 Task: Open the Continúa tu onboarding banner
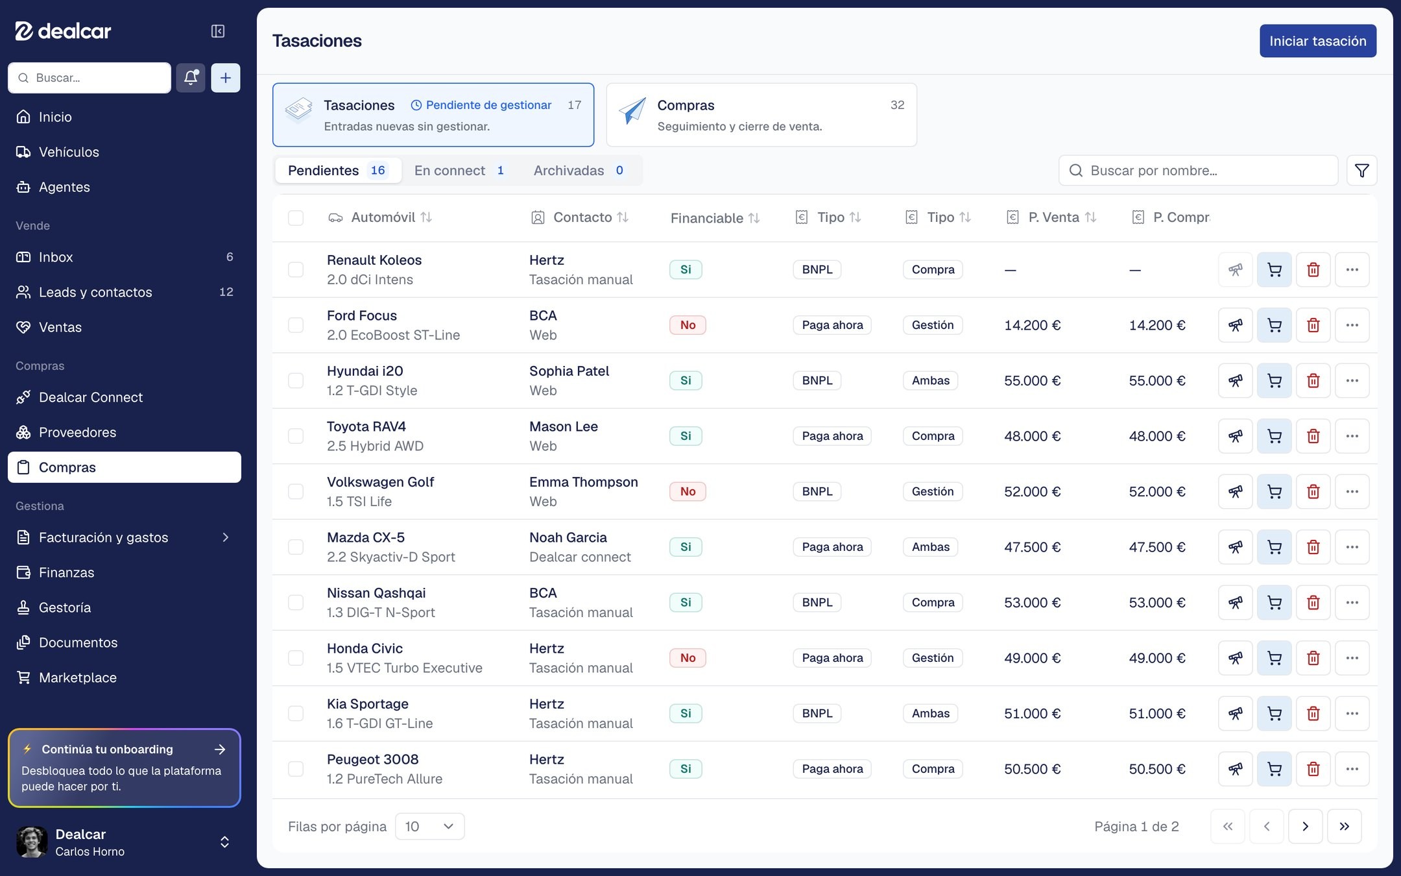(x=125, y=768)
